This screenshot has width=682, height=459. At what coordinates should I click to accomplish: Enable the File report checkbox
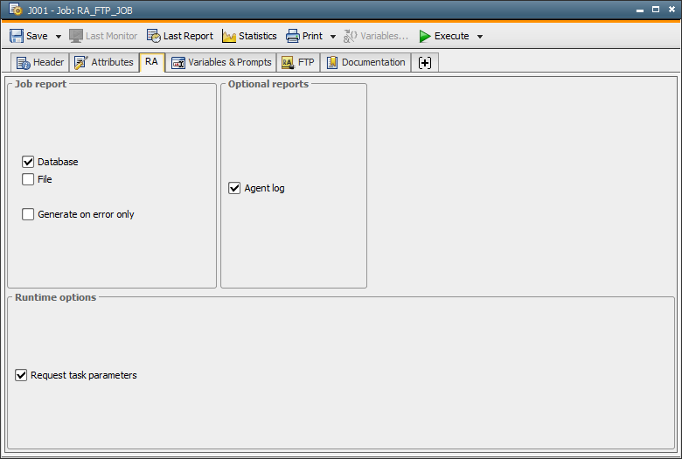click(28, 179)
